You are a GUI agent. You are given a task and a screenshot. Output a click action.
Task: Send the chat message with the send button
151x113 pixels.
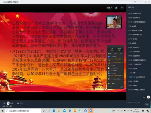tap(147, 104)
